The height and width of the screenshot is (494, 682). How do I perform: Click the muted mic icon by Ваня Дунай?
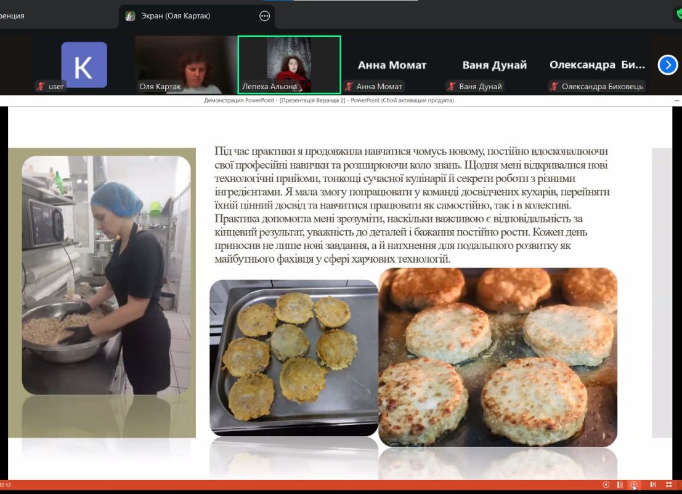452,87
